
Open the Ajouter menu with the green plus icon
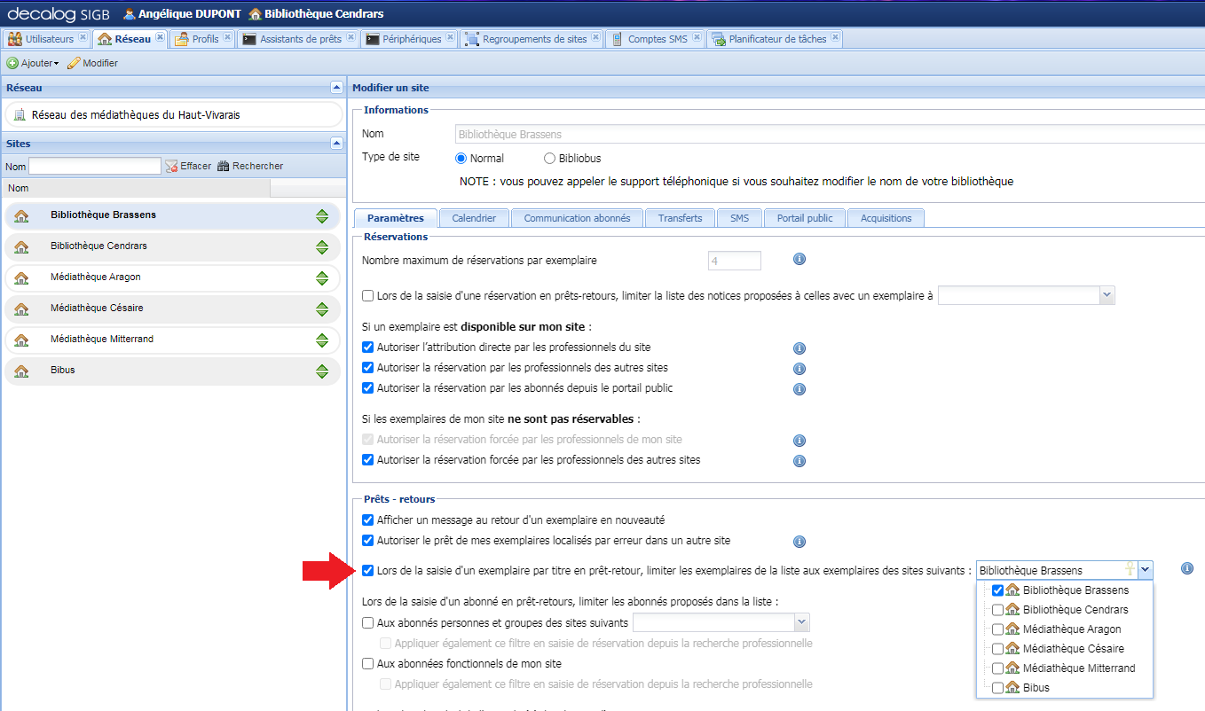[x=32, y=62]
